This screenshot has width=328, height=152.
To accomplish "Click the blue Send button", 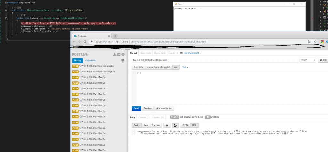I will 136,108.
